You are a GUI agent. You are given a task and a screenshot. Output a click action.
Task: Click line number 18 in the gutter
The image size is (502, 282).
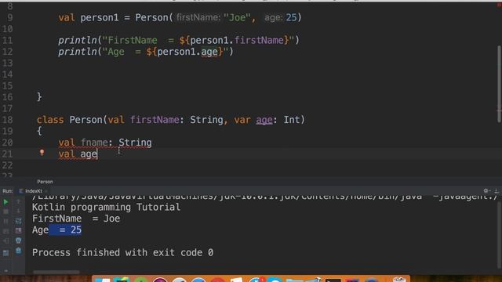point(8,120)
